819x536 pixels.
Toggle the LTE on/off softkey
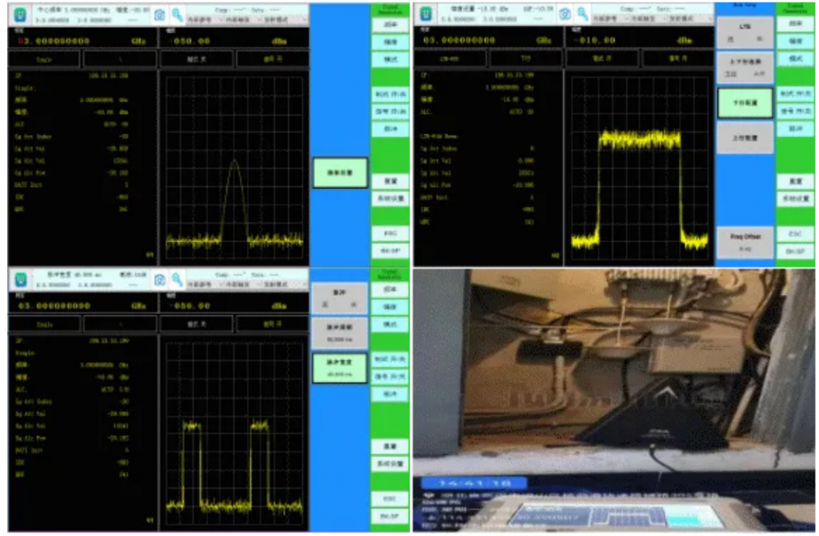(744, 32)
